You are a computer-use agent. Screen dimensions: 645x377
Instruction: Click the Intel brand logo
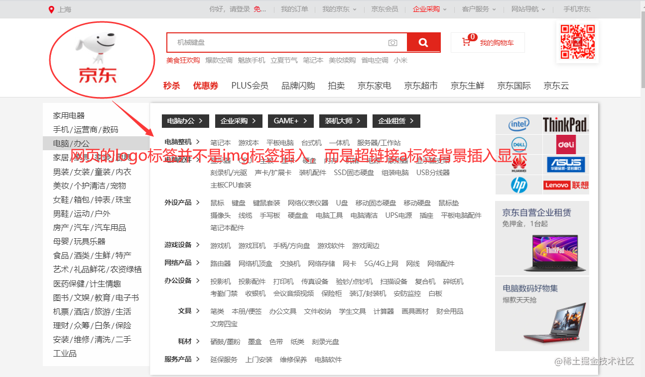[518, 124]
